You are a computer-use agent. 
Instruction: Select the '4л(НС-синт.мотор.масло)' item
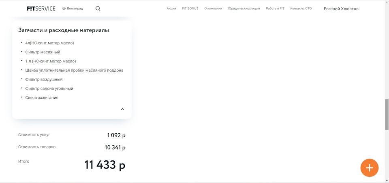click(49, 43)
